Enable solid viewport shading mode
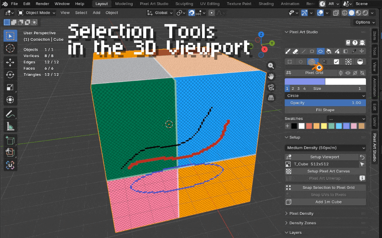 [351, 13]
